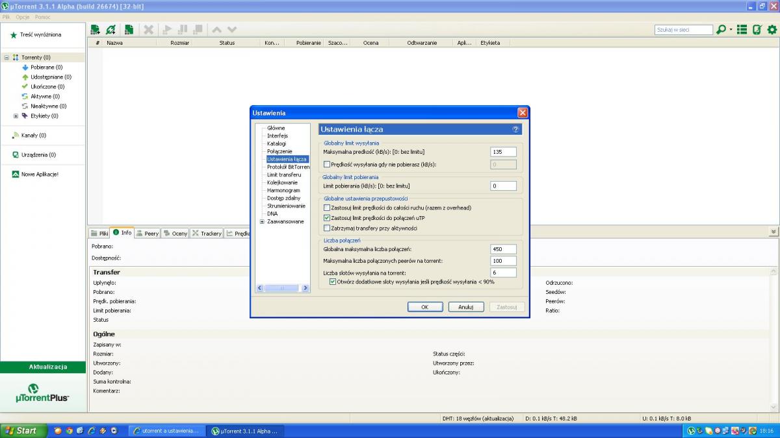780x438 pixels.
Task: Select Połączenie in settings tree
Action: coord(279,151)
